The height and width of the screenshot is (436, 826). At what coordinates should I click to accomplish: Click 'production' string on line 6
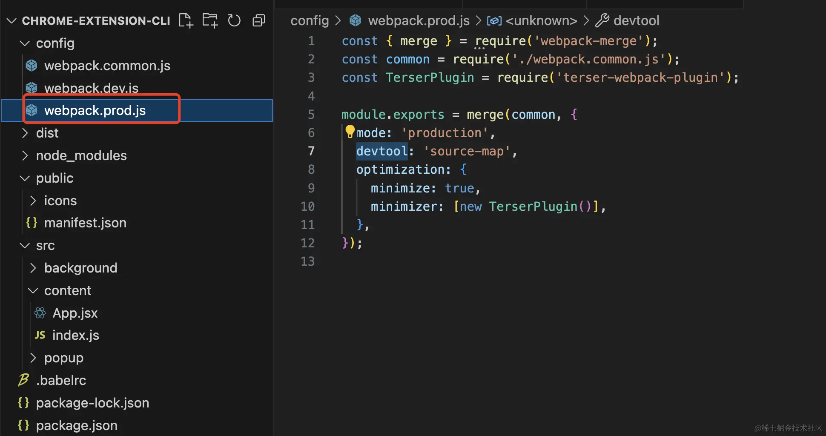pos(445,133)
